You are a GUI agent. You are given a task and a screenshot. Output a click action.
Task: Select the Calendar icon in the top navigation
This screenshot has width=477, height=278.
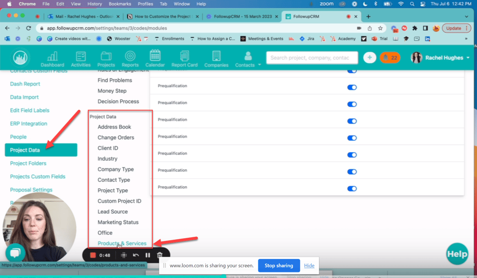(x=155, y=58)
